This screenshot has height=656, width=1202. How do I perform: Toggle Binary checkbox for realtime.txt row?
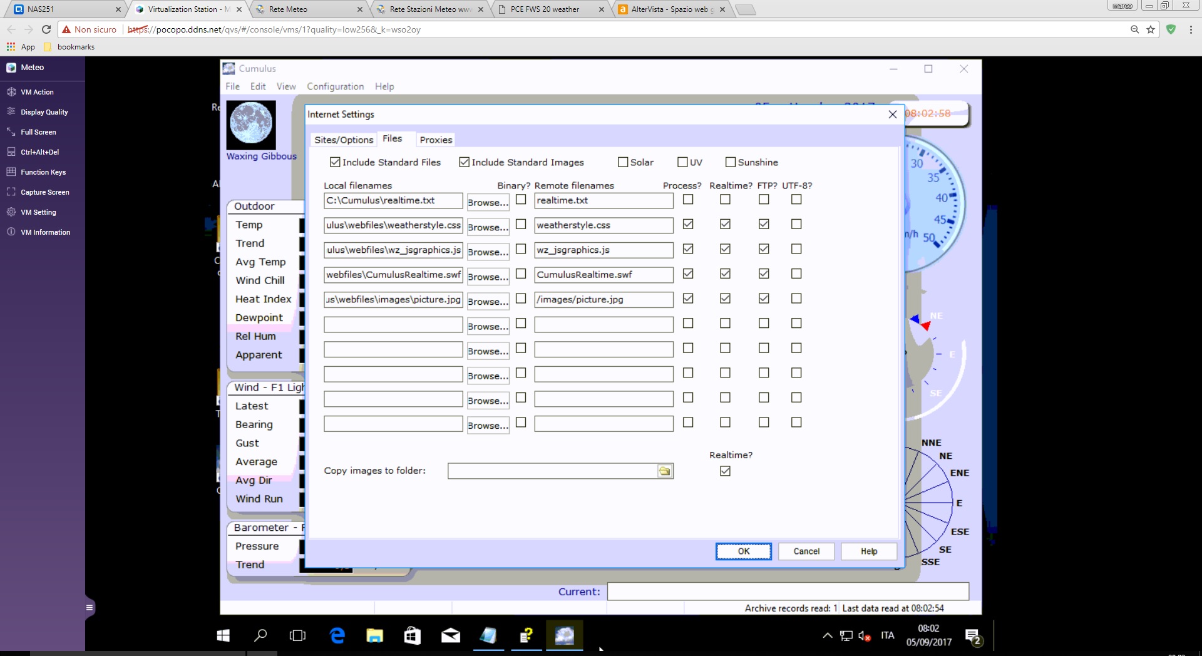[521, 200]
